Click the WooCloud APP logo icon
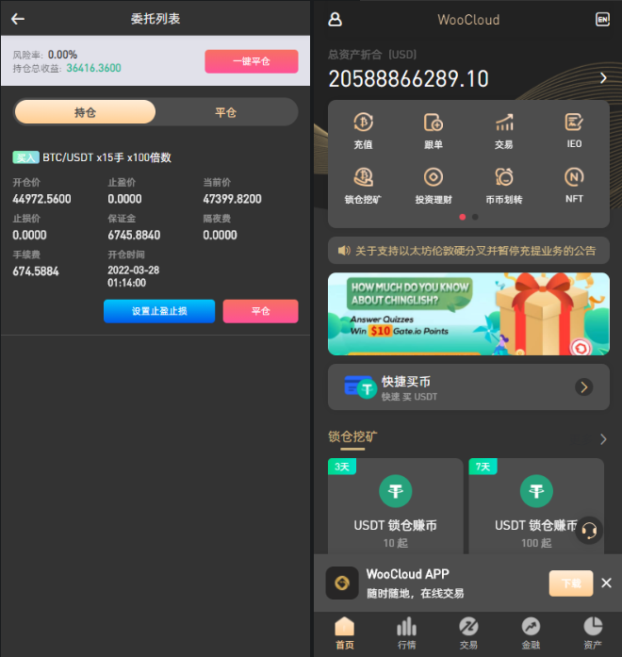Screen dimensions: 622x657 (342, 583)
